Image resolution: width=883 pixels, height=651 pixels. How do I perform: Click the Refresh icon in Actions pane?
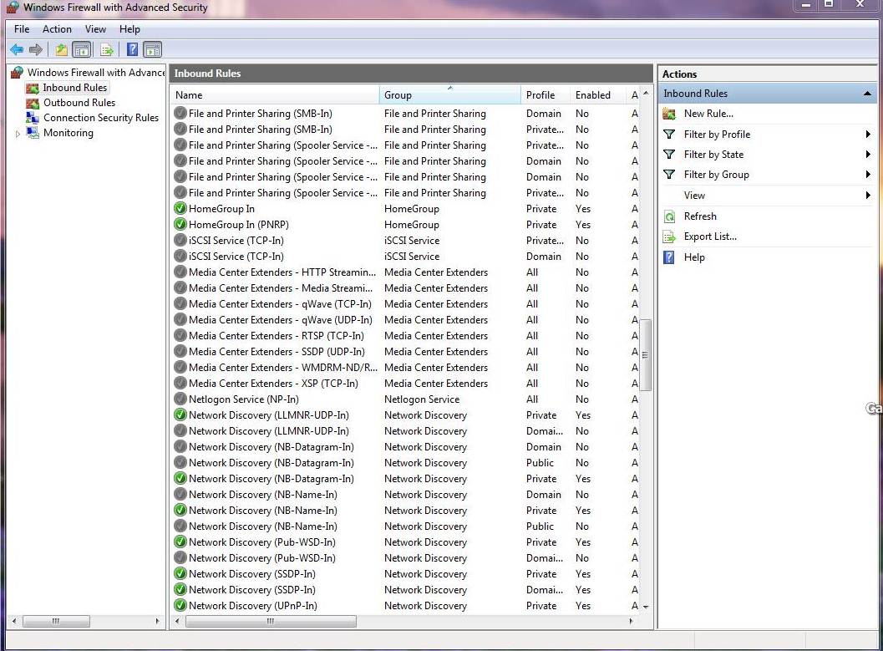[x=669, y=216]
